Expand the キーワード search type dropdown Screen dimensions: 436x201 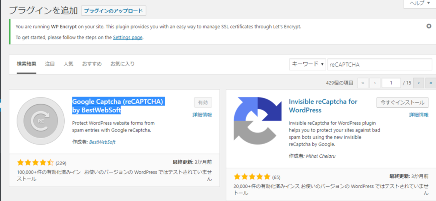308,64
